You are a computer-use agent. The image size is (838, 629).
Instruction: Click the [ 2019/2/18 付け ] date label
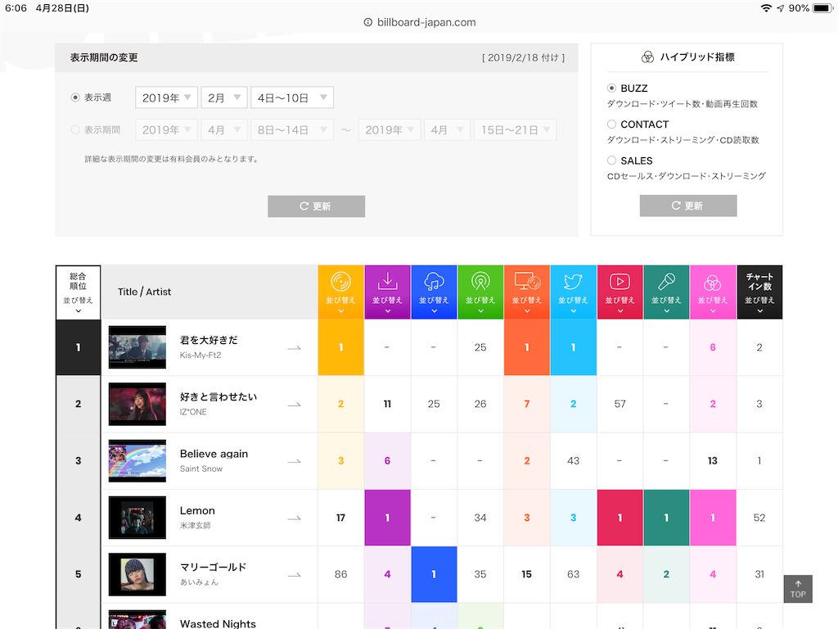pyautogui.click(x=523, y=58)
